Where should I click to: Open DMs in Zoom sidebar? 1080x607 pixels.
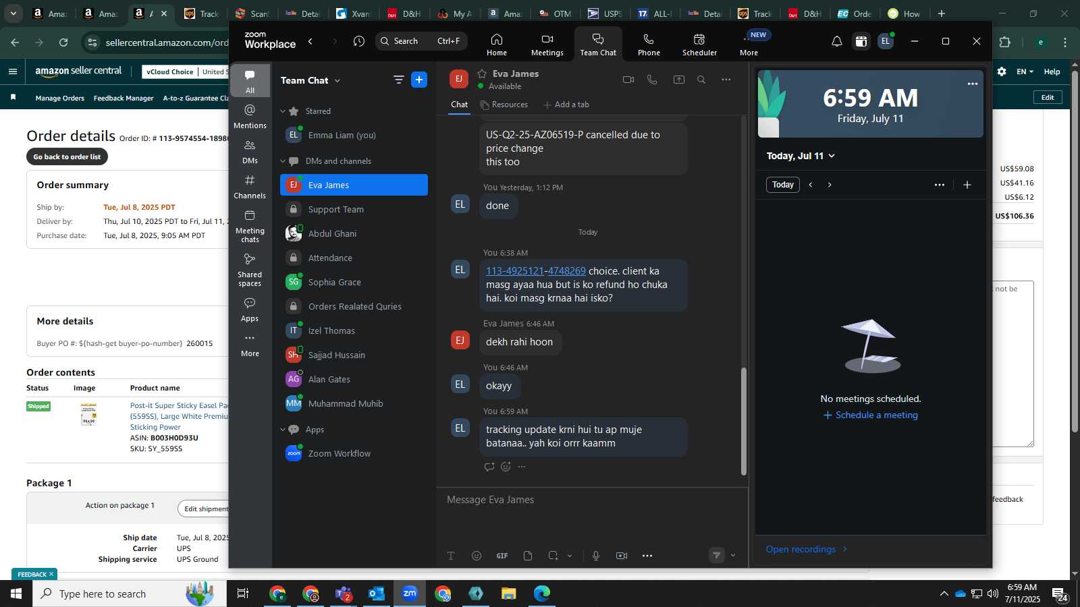[x=250, y=152]
